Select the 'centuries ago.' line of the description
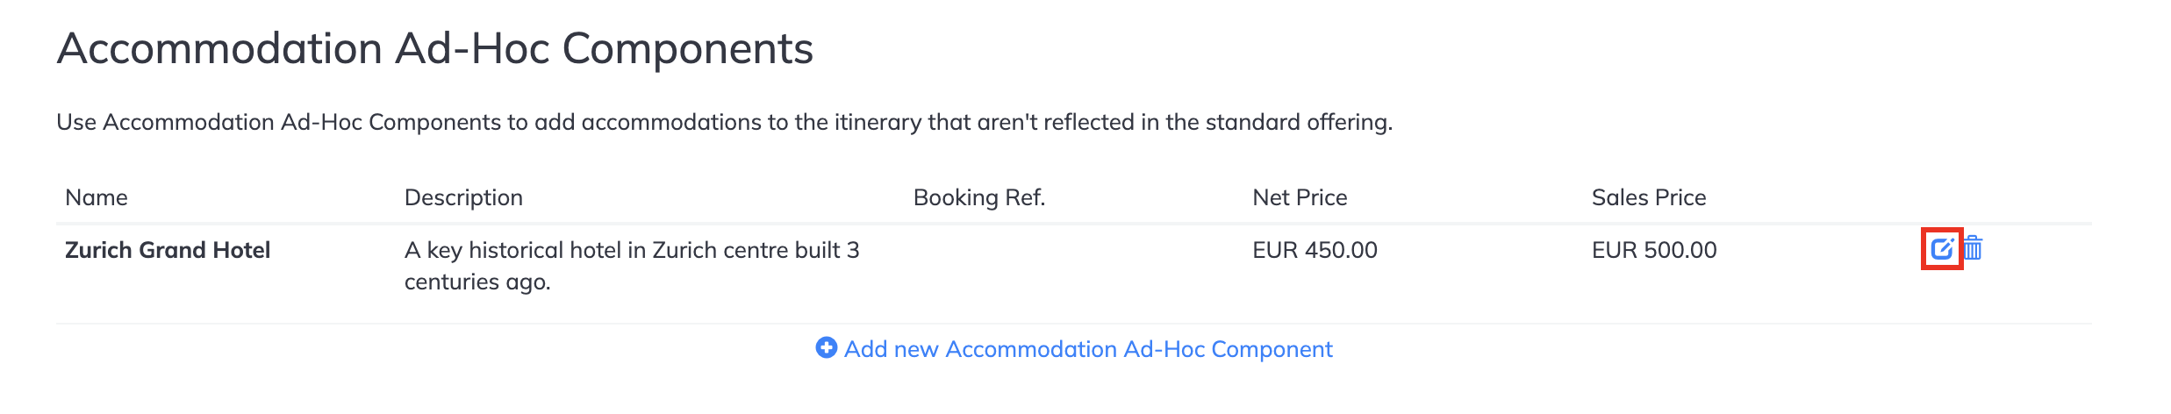This screenshot has height=414, width=2171. pos(477,282)
